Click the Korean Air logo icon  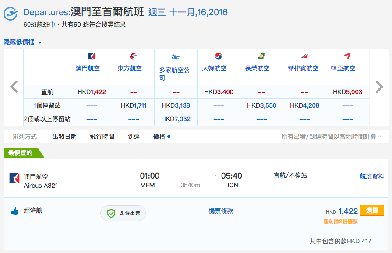(x=219, y=56)
